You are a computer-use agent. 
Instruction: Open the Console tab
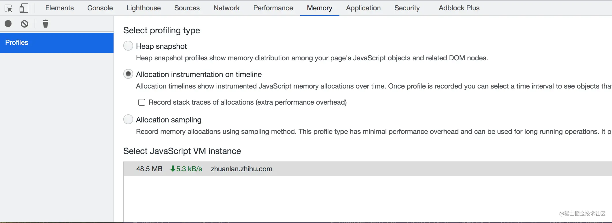[100, 8]
